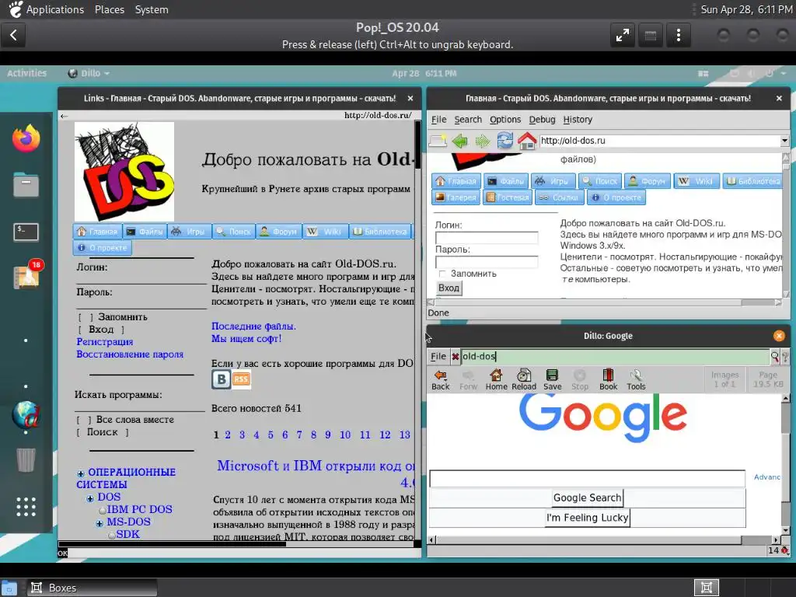Show applications grid in dock

[x=26, y=507]
